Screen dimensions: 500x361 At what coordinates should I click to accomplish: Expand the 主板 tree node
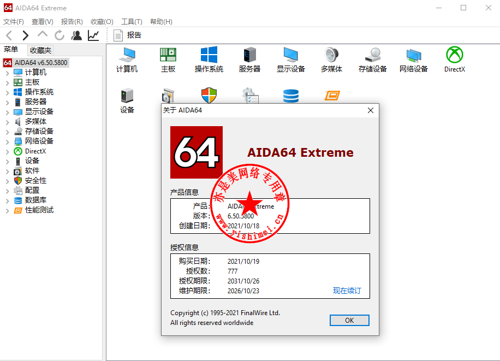[7, 82]
